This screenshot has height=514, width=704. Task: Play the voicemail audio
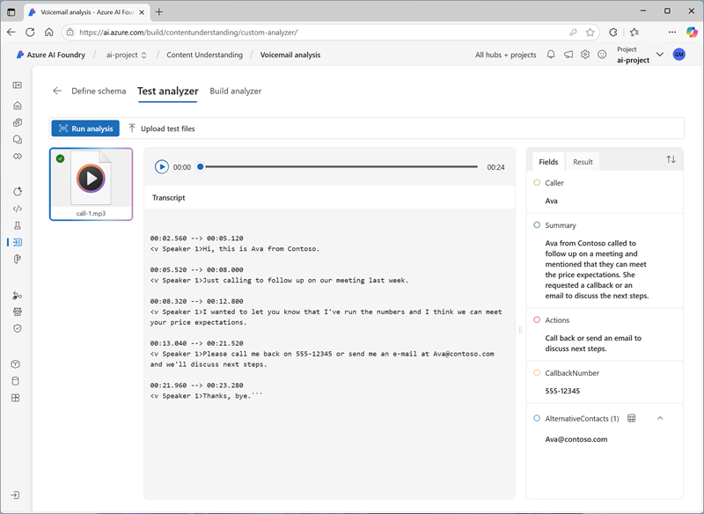tap(162, 167)
